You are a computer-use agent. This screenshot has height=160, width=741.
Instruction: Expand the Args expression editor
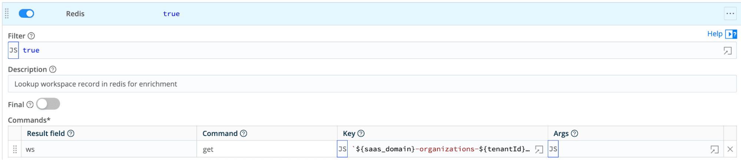click(714, 149)
